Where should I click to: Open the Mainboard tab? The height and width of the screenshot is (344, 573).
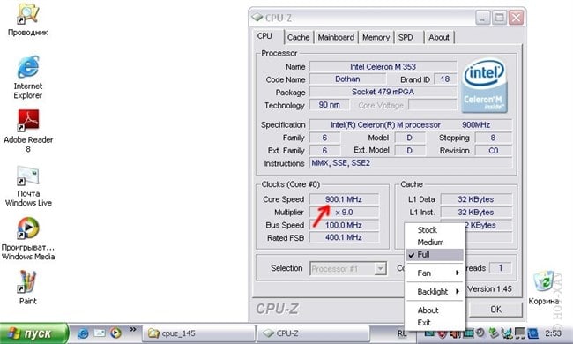coord(336,37)
